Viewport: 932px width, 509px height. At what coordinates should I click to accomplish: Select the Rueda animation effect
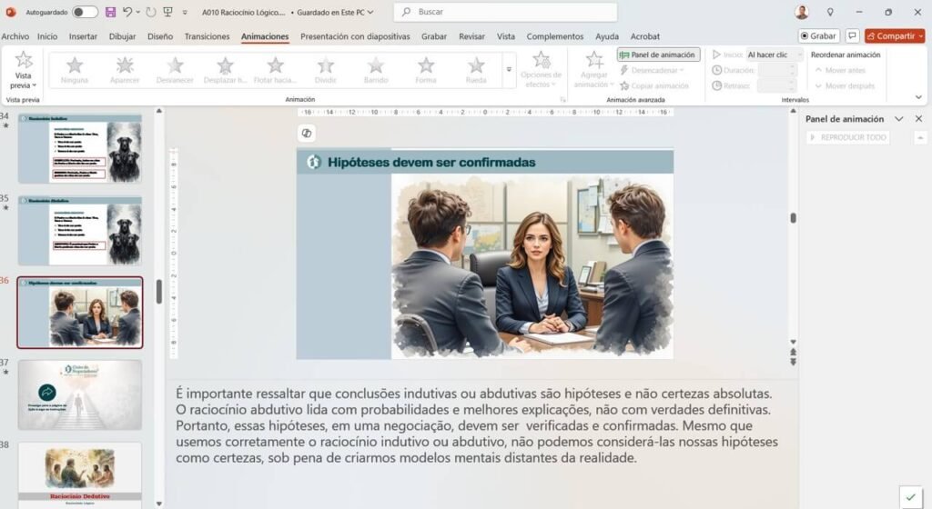click(x=475, y=70)
